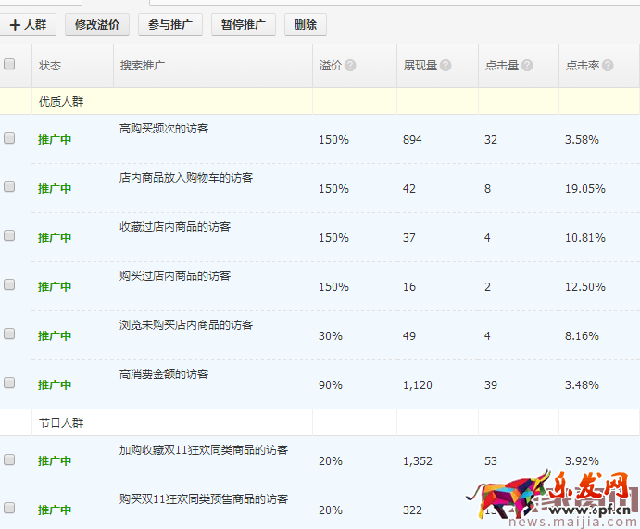
Task: Click the plus 人群 add button
Action: point(29,25)
